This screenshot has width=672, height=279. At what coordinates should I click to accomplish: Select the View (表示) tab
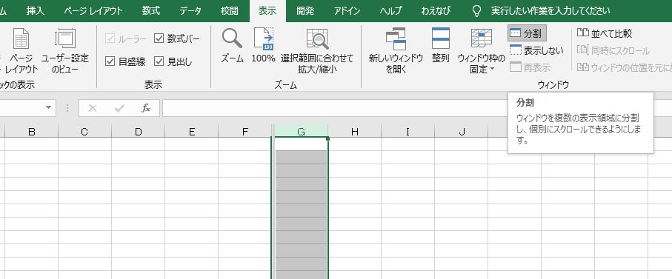click(x=267, y=11)
